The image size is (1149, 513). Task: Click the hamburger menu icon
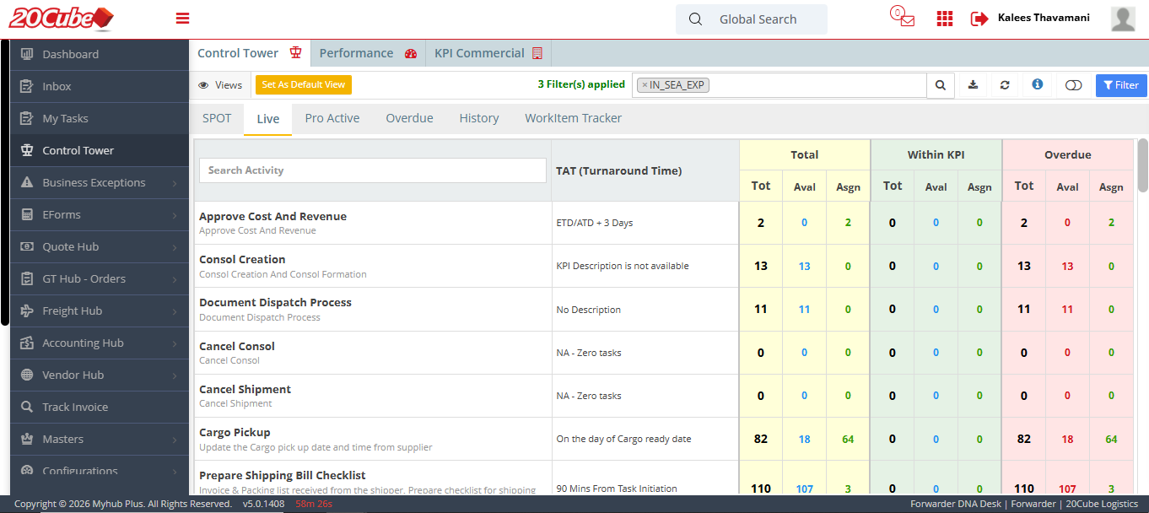pyautogui.click(x=182, y=19)
